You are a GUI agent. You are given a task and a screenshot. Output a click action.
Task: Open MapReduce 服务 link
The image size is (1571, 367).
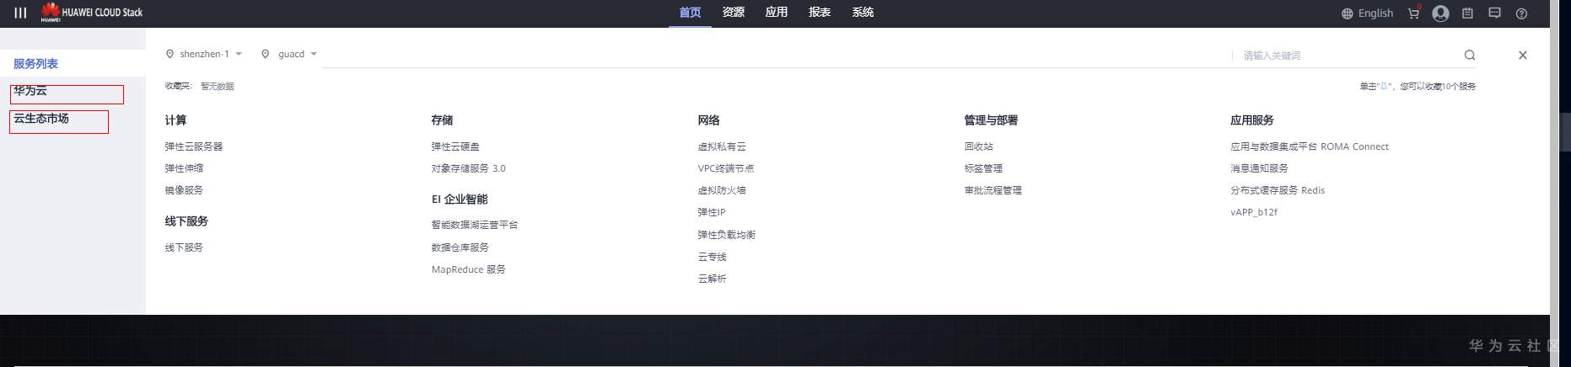pyautogui.click(x=468, y=269)
